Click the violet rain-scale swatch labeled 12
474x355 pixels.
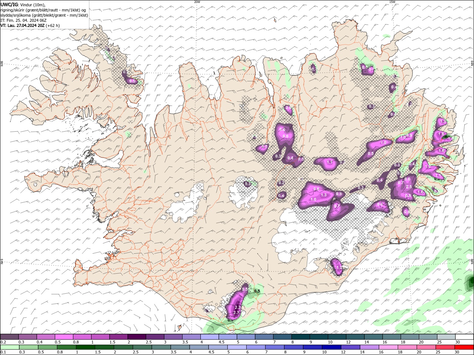click(350, 347)
